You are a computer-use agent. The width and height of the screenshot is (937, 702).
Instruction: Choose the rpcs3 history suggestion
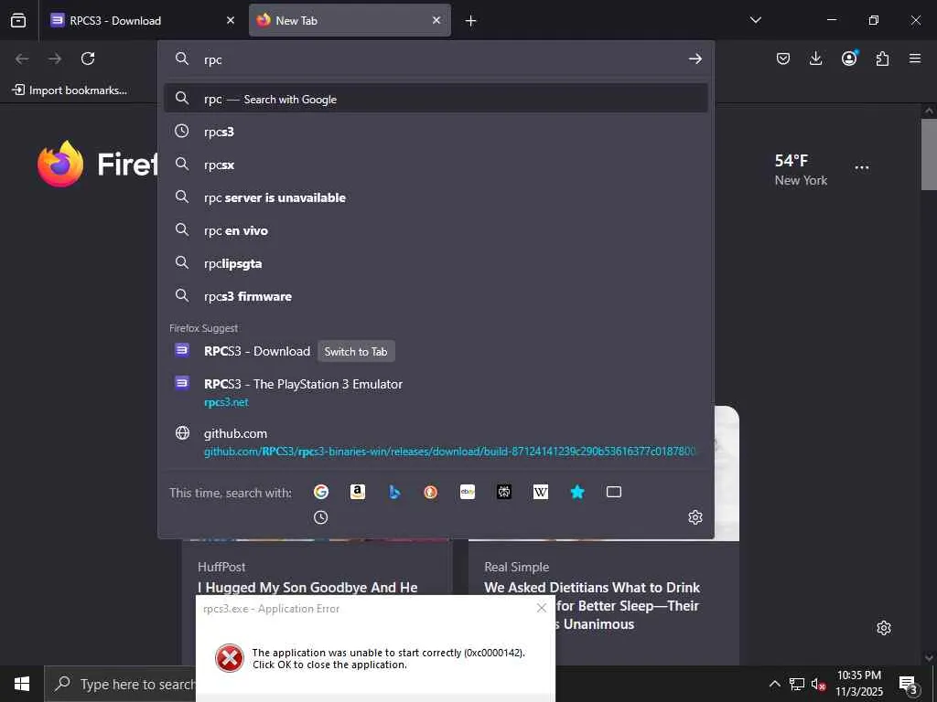coord(436,132)
